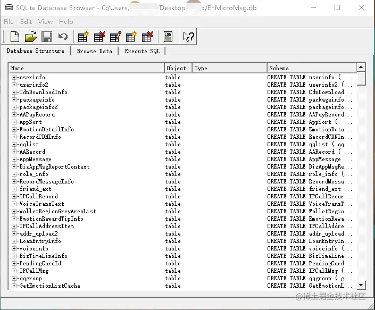Switch to the Execute SQL tab
This screenshot has width=375, height=310.
[x=143, y=51]
